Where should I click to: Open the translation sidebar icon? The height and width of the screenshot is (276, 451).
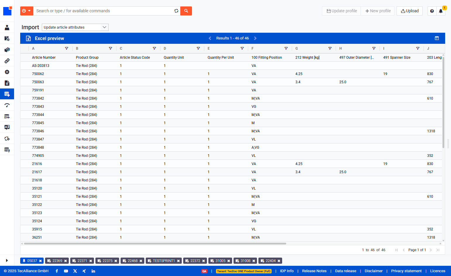pyautogui.click(x=7, y=127)
